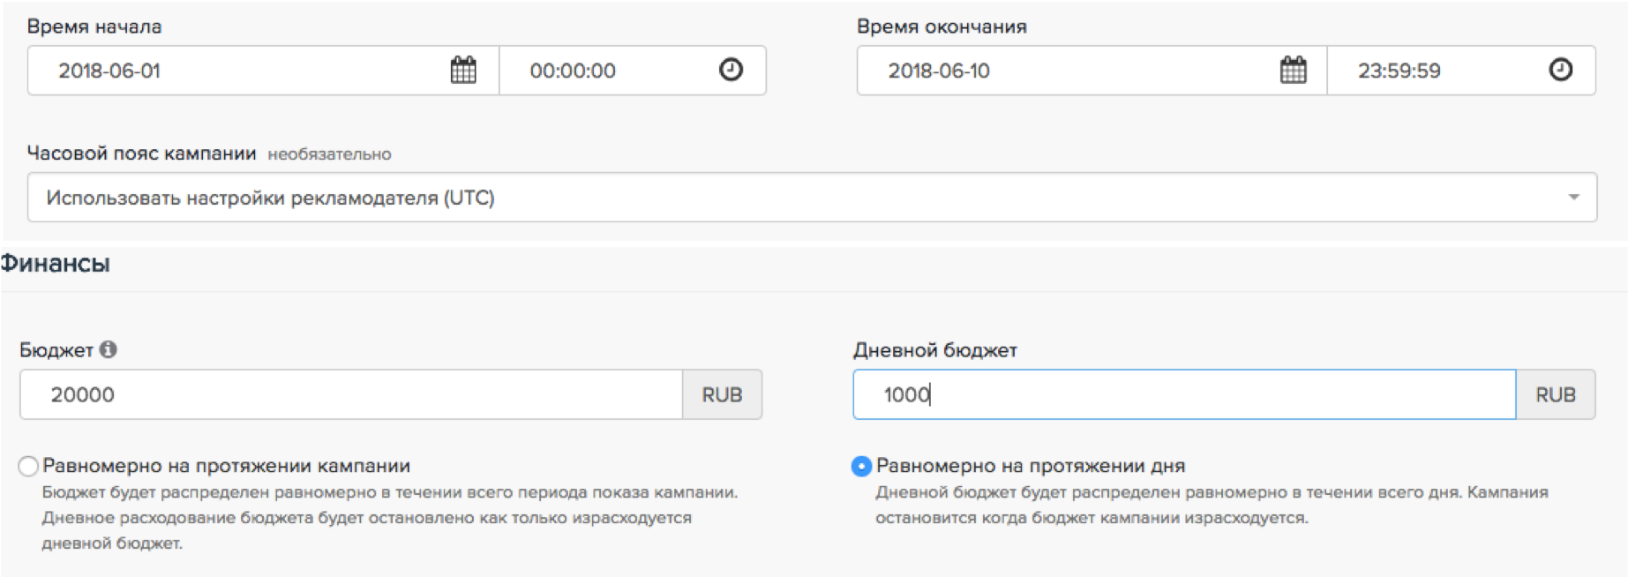Click the Финансы section heading
This screenshot has width=1628, height=577.
55,264
